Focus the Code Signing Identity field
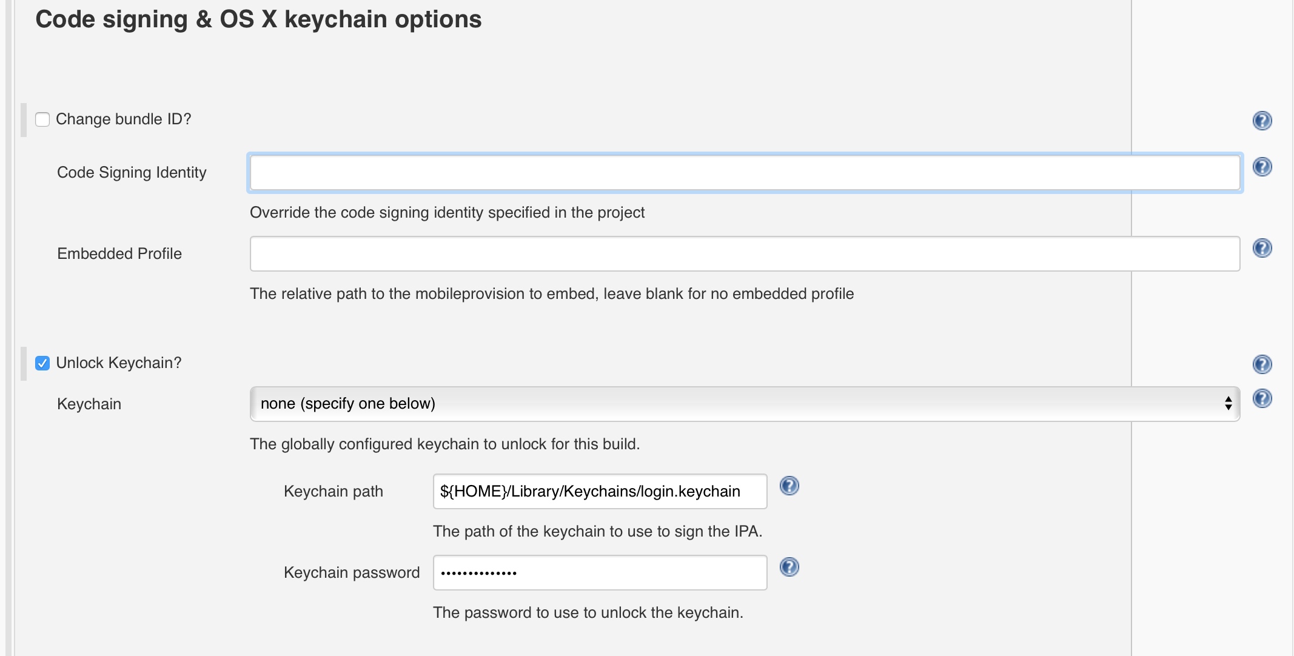 click(x=744, y=173)
